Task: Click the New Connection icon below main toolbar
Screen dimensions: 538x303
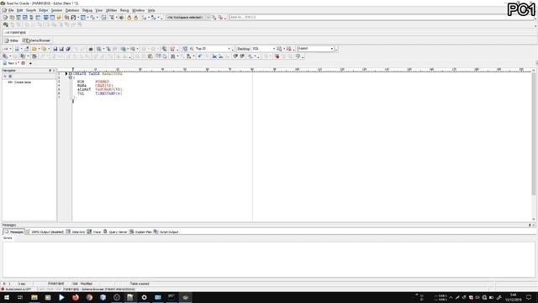Action: 6,24
